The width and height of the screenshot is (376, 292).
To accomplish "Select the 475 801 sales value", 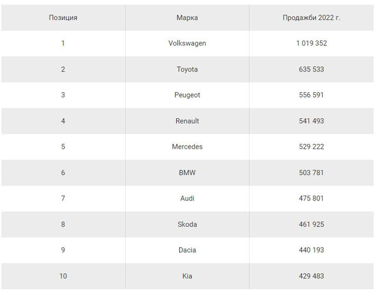I will pos(311,199).
